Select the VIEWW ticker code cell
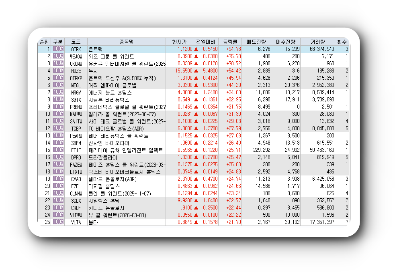Image resolution: width=395 pixels, height=272 pixels. point(76,215)
